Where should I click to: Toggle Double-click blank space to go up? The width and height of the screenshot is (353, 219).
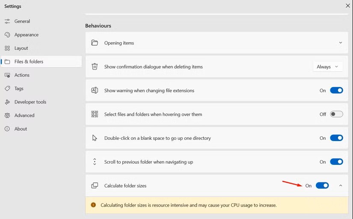tap(336, 138)
